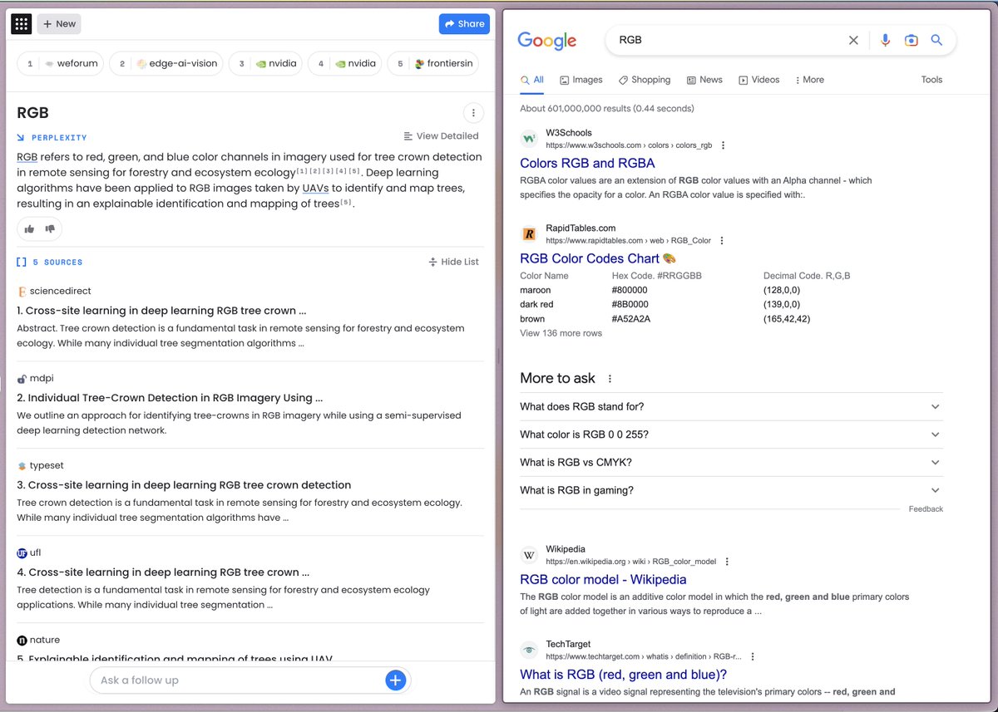Image resolution: width=998 pixels, height=712 pixels.
Task: Open RGB Color Codes Chart result
Action: [x=598, y=258]
